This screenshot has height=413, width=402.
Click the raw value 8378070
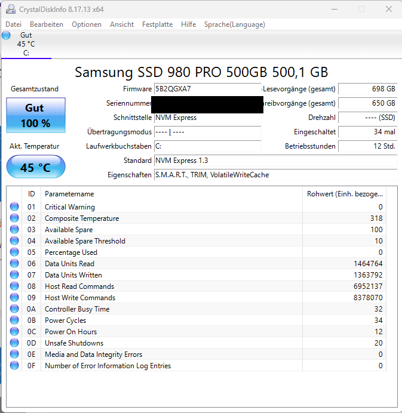[x=368, y=298]
